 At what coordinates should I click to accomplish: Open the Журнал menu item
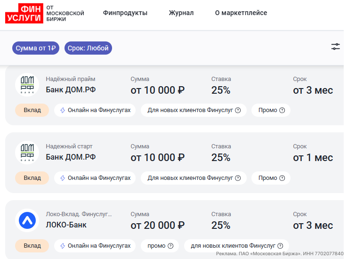point(181,13)
